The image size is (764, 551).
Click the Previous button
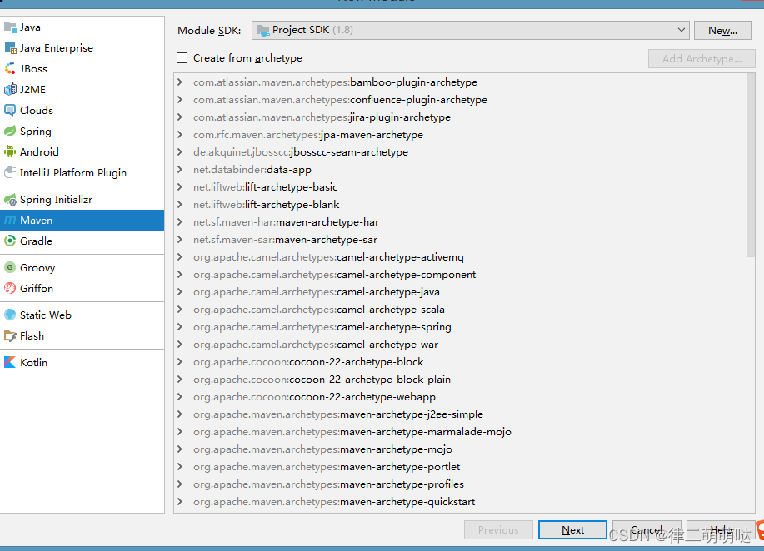tap(498, 529)
